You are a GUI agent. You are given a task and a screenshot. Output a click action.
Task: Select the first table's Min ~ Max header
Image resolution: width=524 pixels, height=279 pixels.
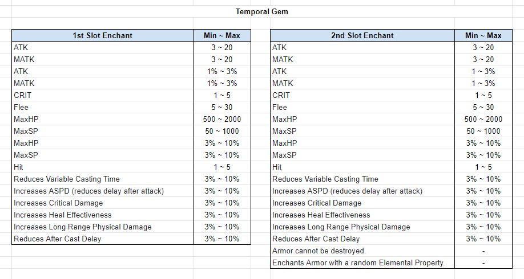[x=222, y=36]
